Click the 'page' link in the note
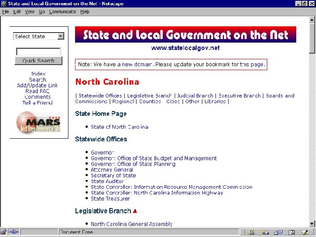The width and height of the screenshot is (316, 237). 257,65
